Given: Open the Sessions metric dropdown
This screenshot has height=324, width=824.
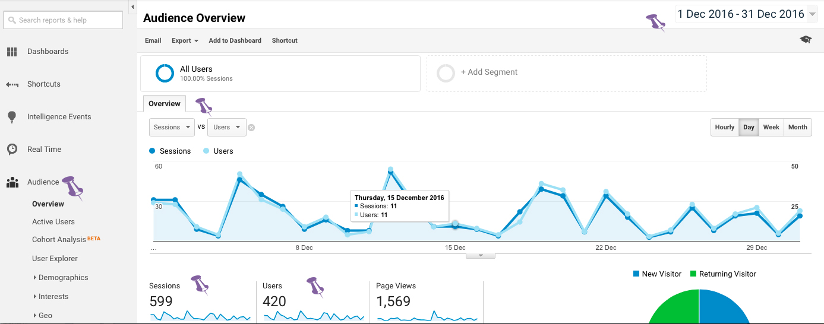Looking at the screenshot, I should (x=172, y=127).
